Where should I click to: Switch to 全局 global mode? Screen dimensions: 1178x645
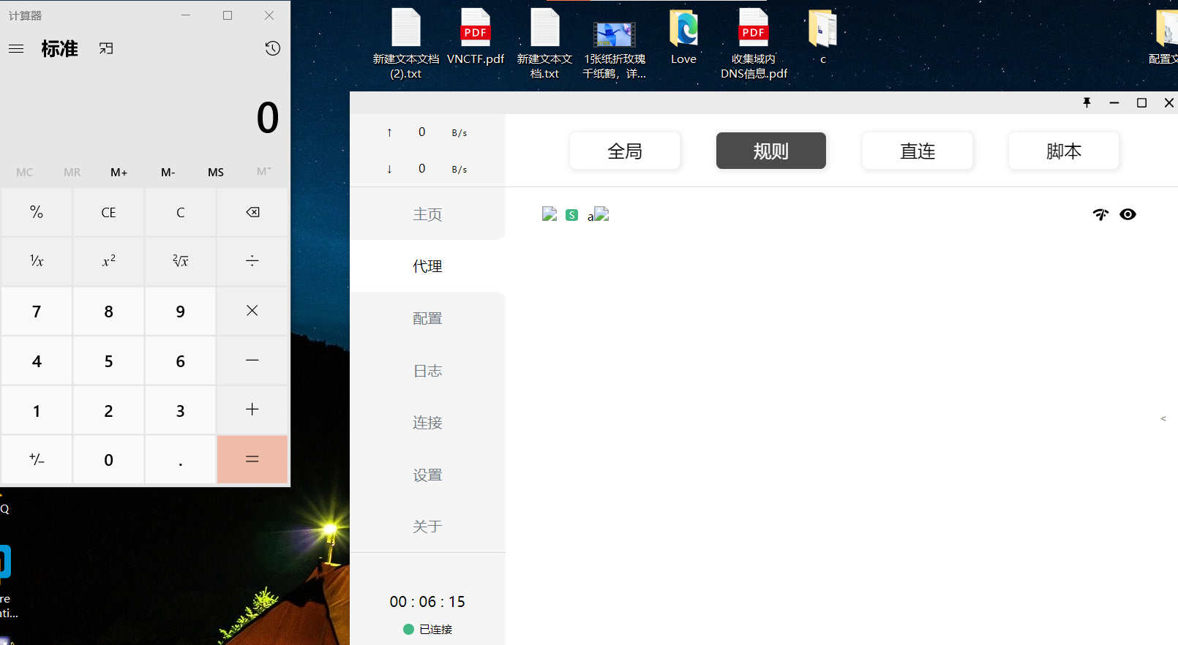point(625,151)
